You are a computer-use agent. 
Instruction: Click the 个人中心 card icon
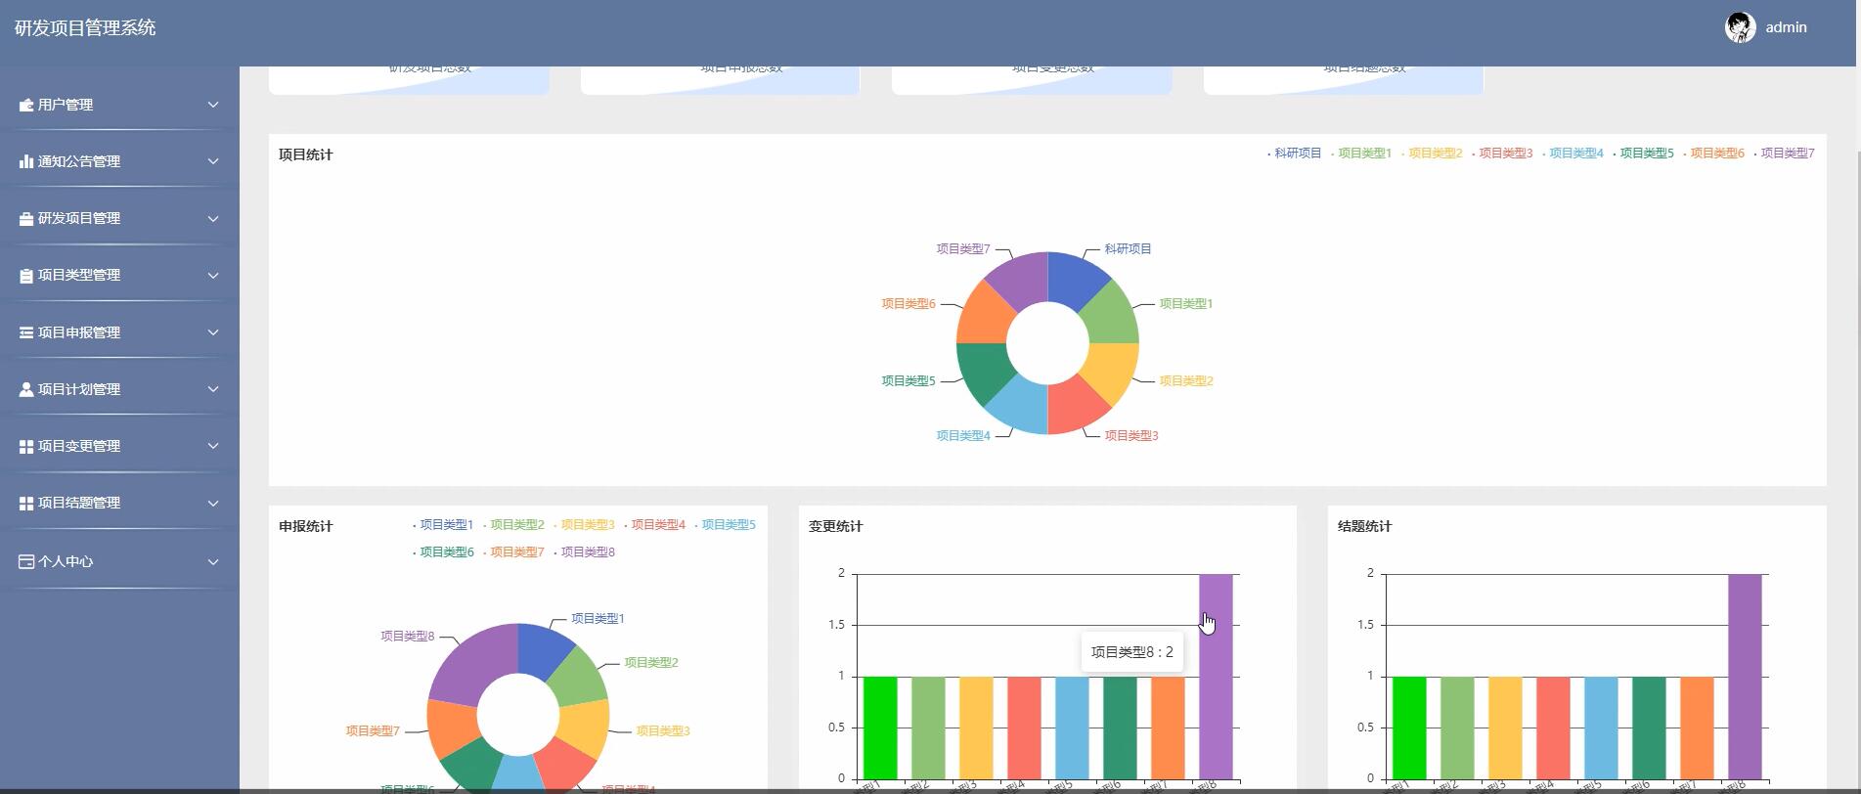pyautogui.click(x=26, y=561)
